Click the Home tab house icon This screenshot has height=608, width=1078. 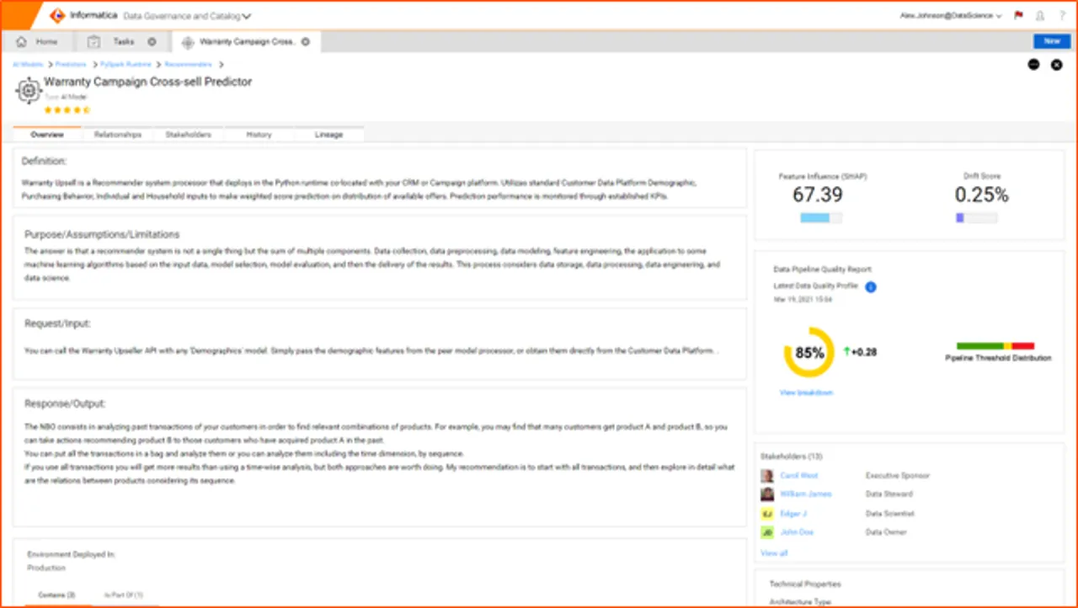pos(22,41)
